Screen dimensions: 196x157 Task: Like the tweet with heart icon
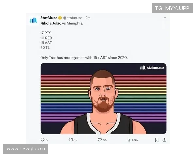(x=100, y=140)
